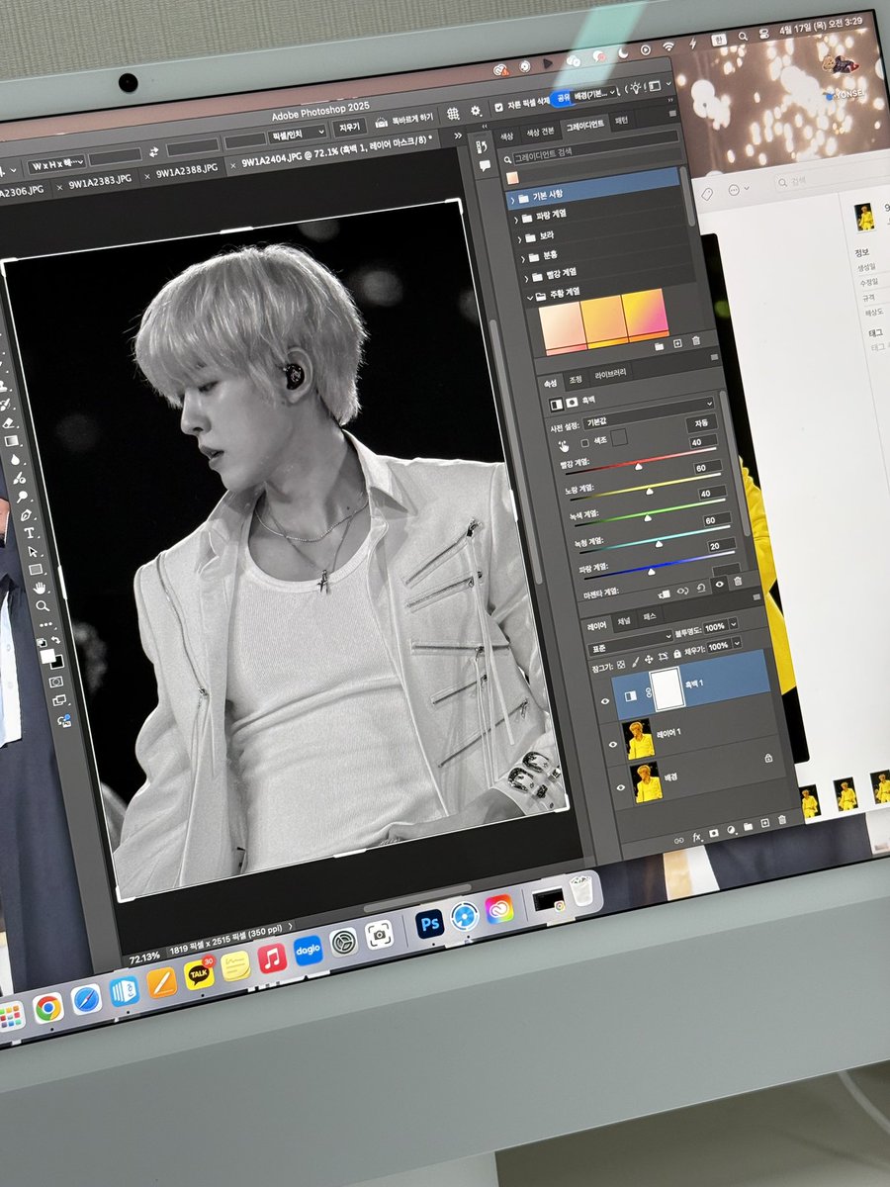Expand the 보라 gradient folder
890x1187 pixels.
coord(519,239)
